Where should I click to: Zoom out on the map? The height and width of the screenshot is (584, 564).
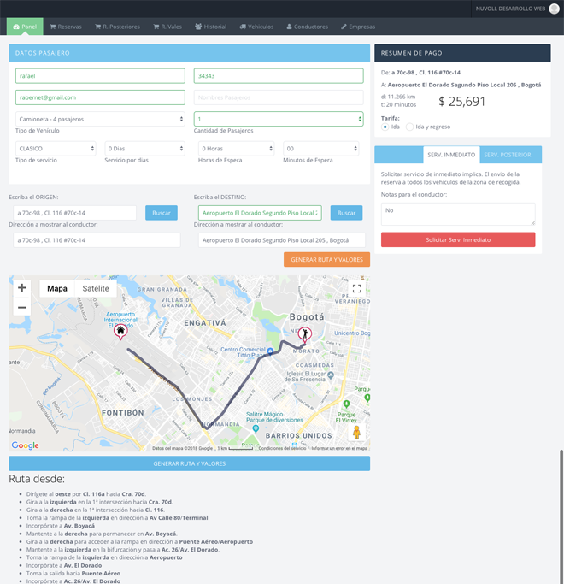click(22, 307)
